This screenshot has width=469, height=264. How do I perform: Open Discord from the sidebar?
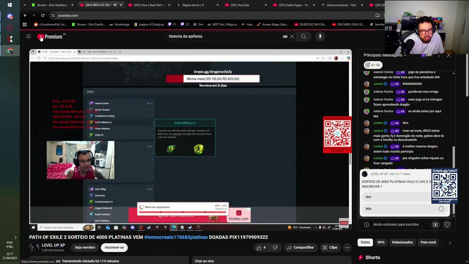[10, 16]
